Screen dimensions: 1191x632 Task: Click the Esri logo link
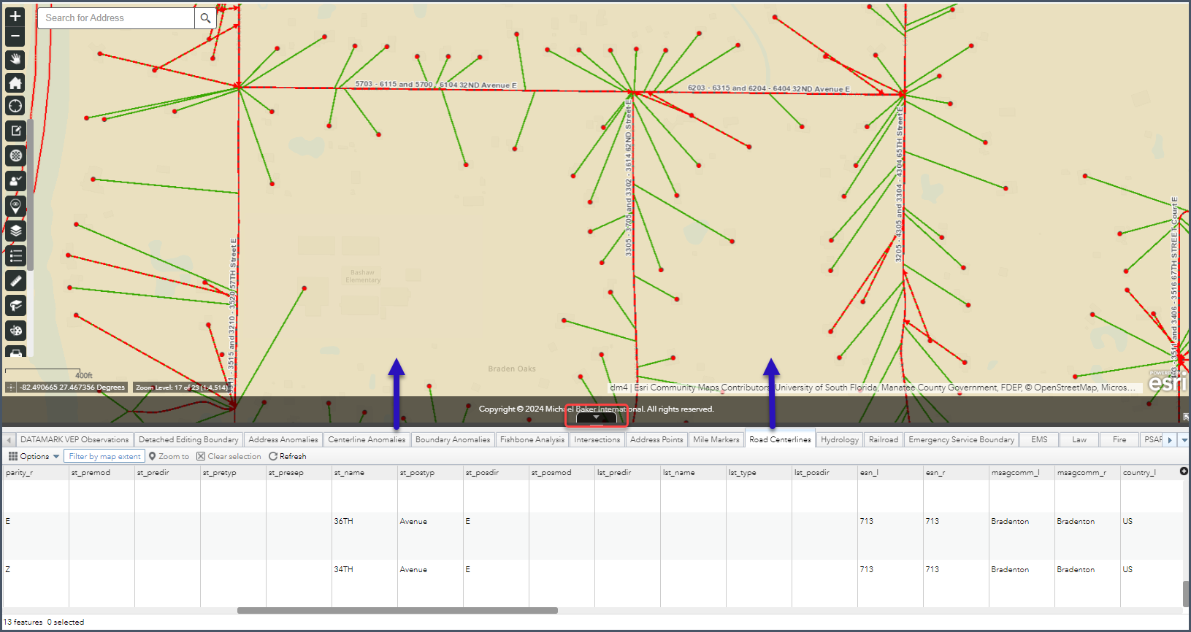[1167, 382]
